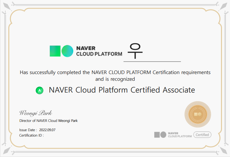Image resolution: width=230 pixels, height=157 pixels.
Task: Click the date value 2022.09.07
Action: tap(47, 130)
